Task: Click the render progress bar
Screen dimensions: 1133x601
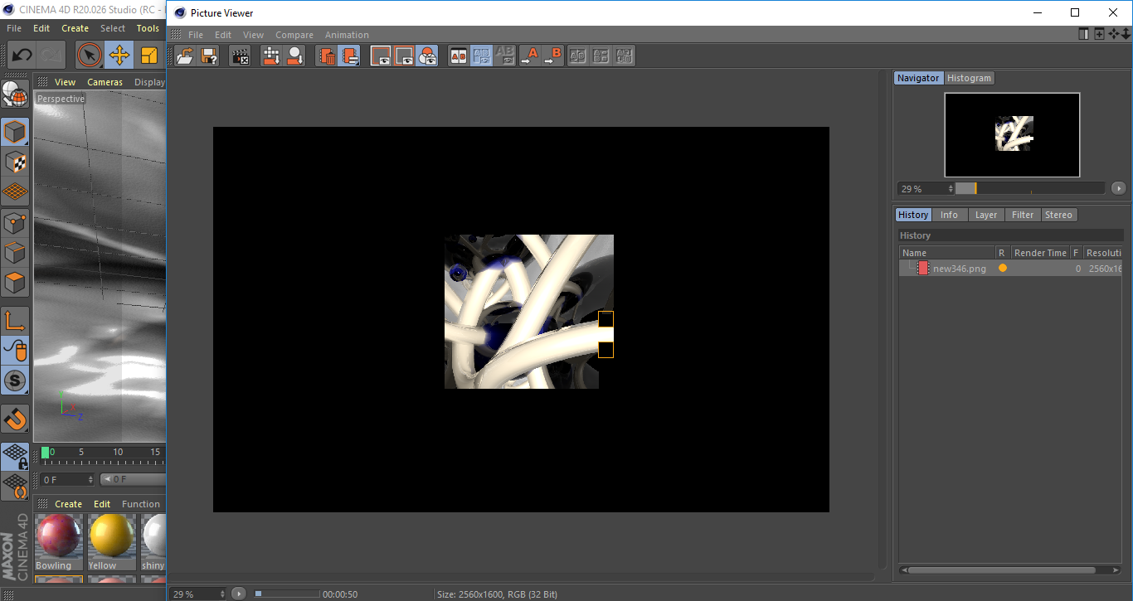Action: coord(286,594)
